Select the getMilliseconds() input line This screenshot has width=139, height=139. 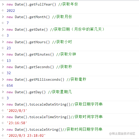tap(46, 79)
